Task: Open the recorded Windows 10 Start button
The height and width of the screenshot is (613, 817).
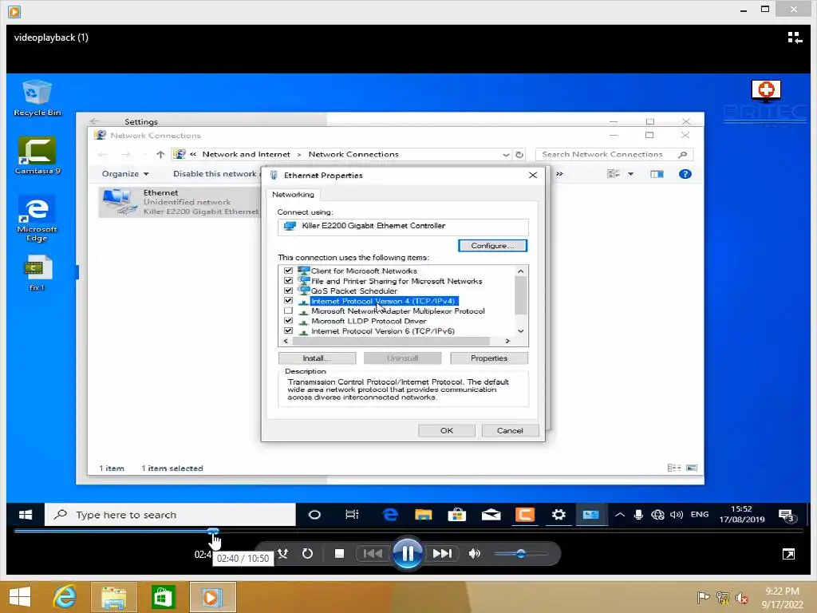Action: [26, 515]
